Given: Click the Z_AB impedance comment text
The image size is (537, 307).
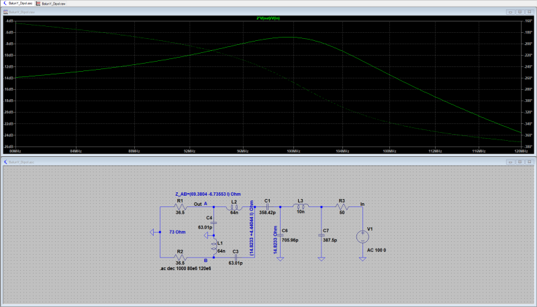Looking at the screenshot, I should (208, 194).
